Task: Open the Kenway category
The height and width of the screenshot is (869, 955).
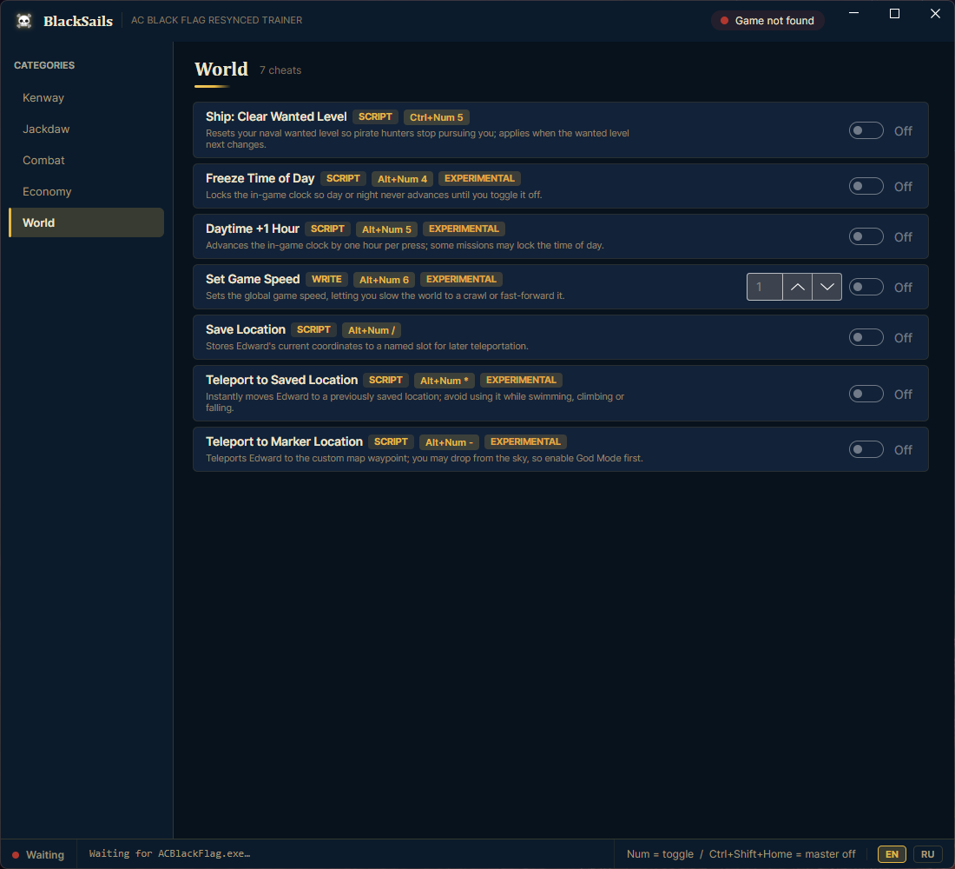Action: [87, 97]
